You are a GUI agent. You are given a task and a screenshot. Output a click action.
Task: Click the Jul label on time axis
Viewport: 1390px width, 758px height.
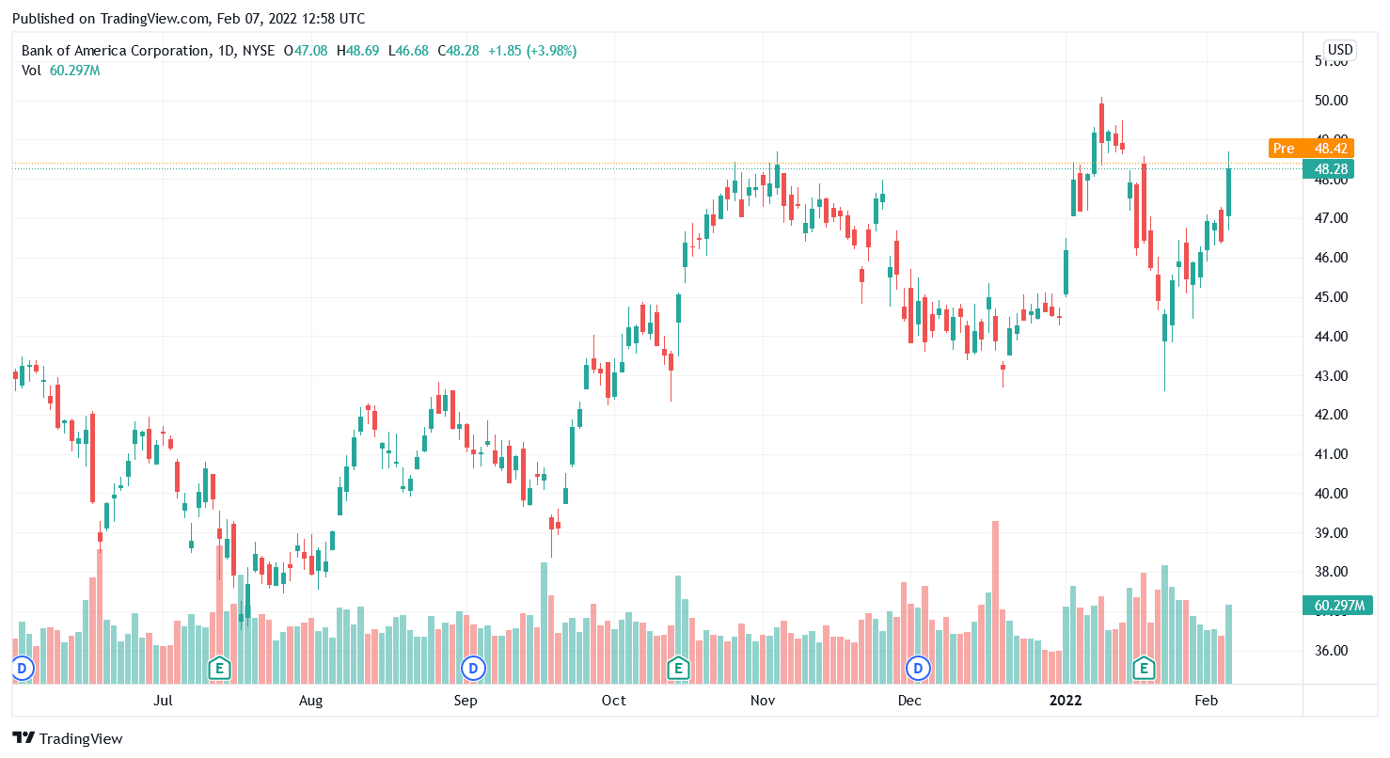(x=164, y=701)
